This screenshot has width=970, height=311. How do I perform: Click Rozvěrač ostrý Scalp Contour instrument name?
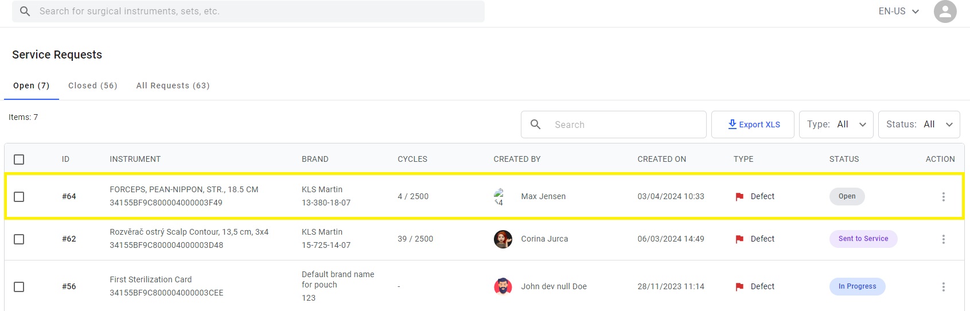[x=189, y=232]
